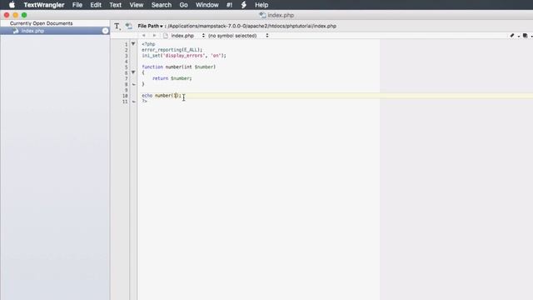Go to next document arrow
The image size is (533, 300).
tap(154, 35)
